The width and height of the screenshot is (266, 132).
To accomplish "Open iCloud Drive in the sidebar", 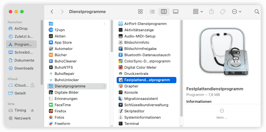I will [x=18, y=85].
